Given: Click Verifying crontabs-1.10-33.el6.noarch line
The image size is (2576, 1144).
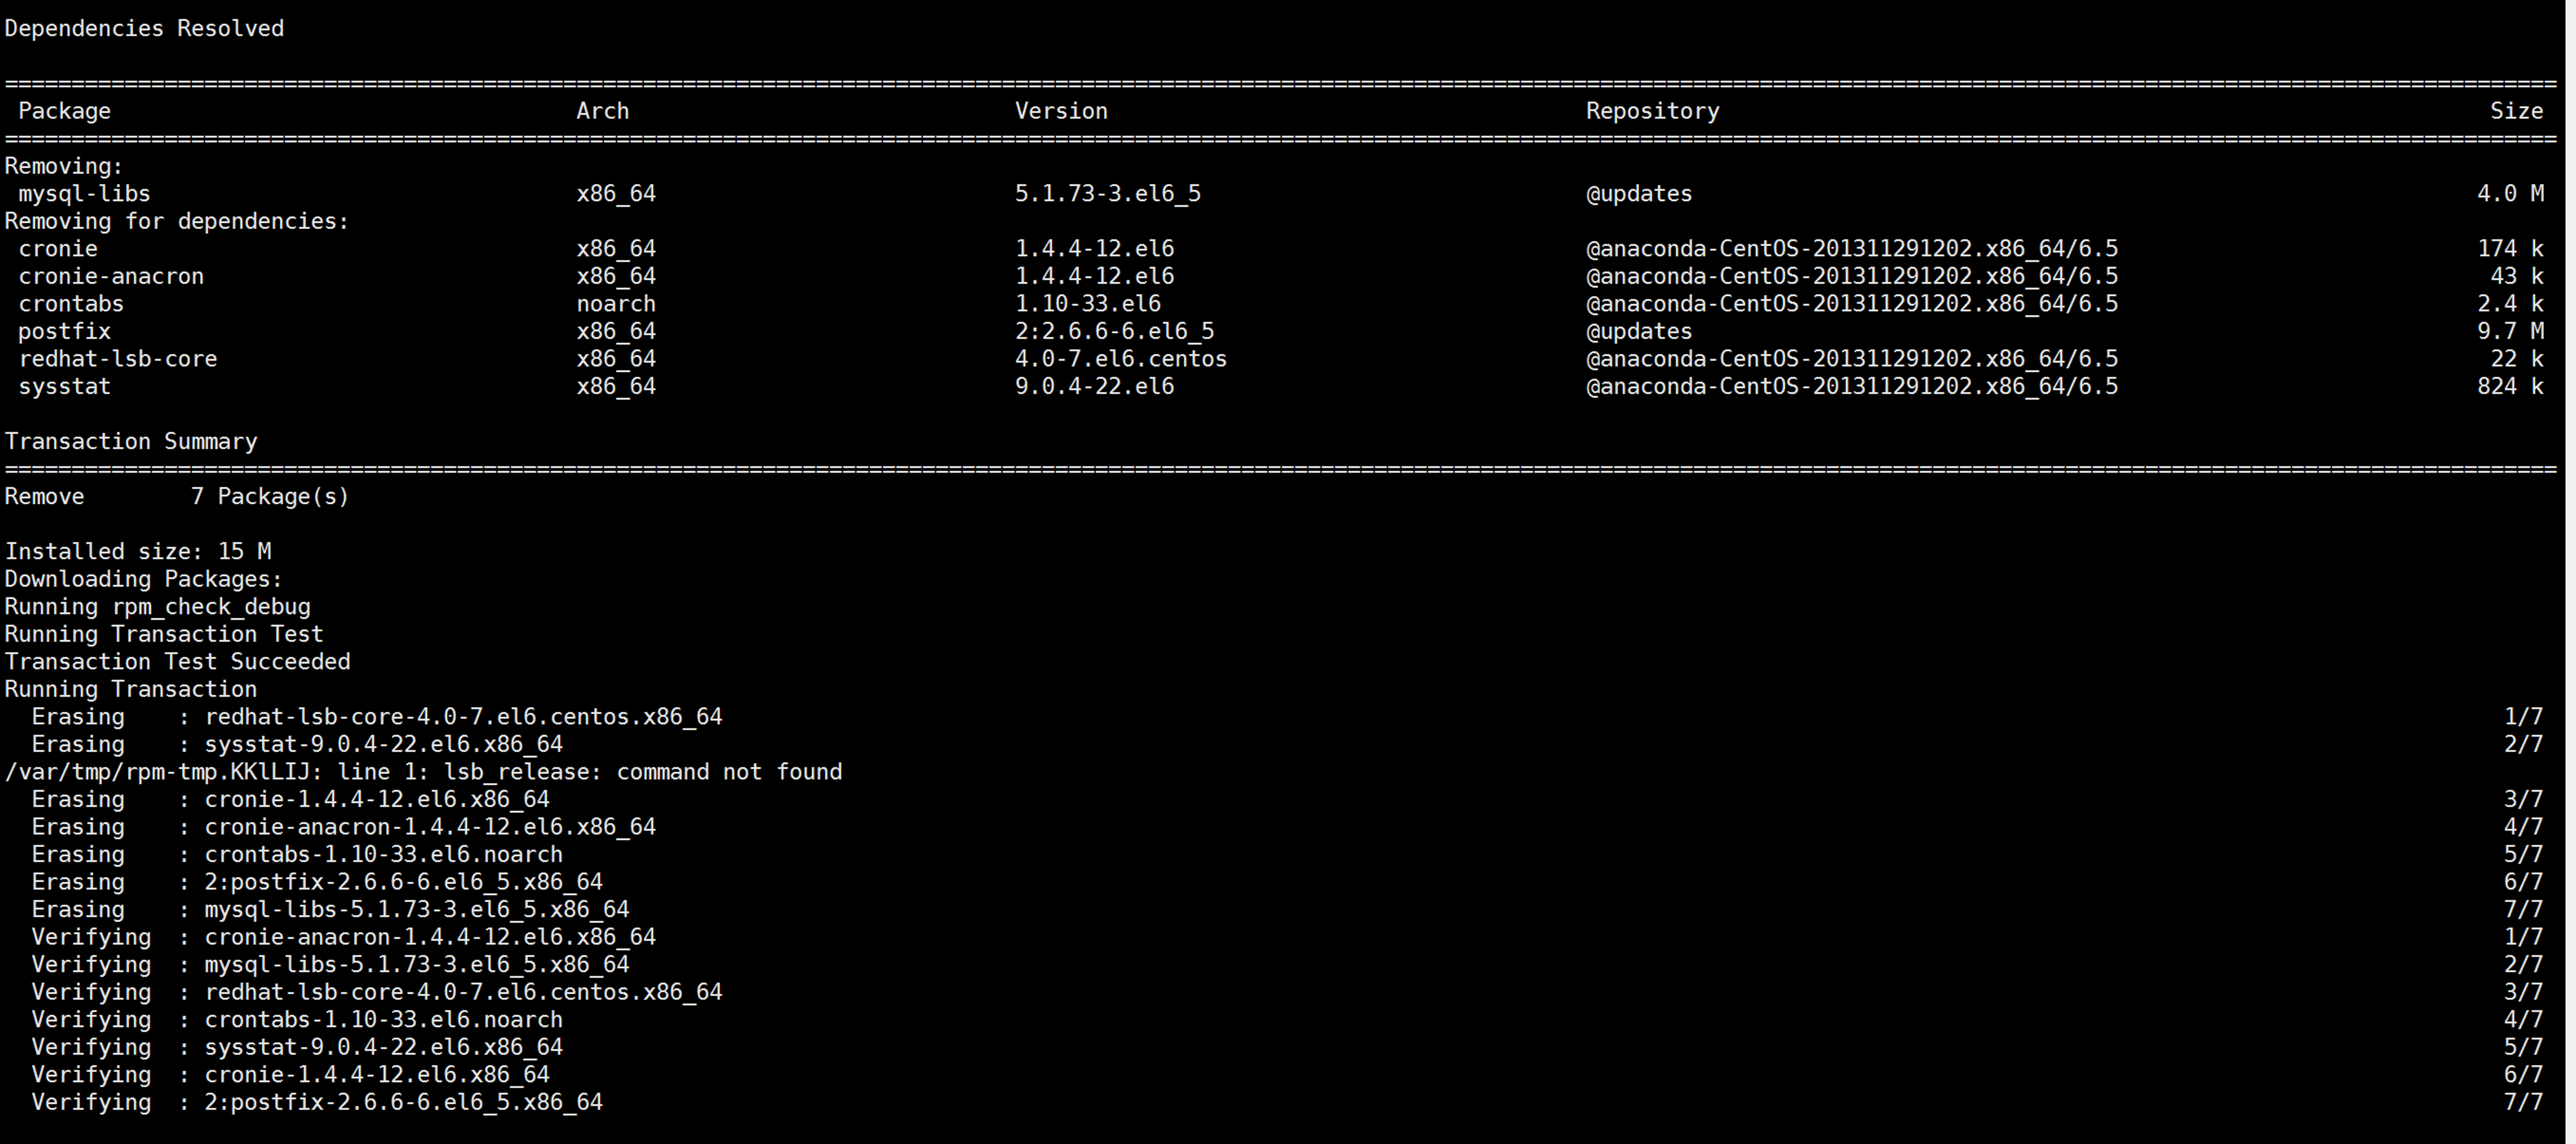Looking at the screenshot, I should click(297, 1019).
